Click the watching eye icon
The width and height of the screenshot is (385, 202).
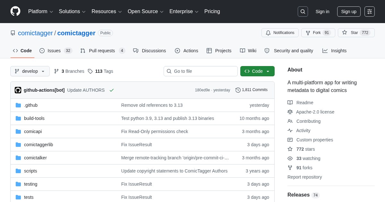290,158
